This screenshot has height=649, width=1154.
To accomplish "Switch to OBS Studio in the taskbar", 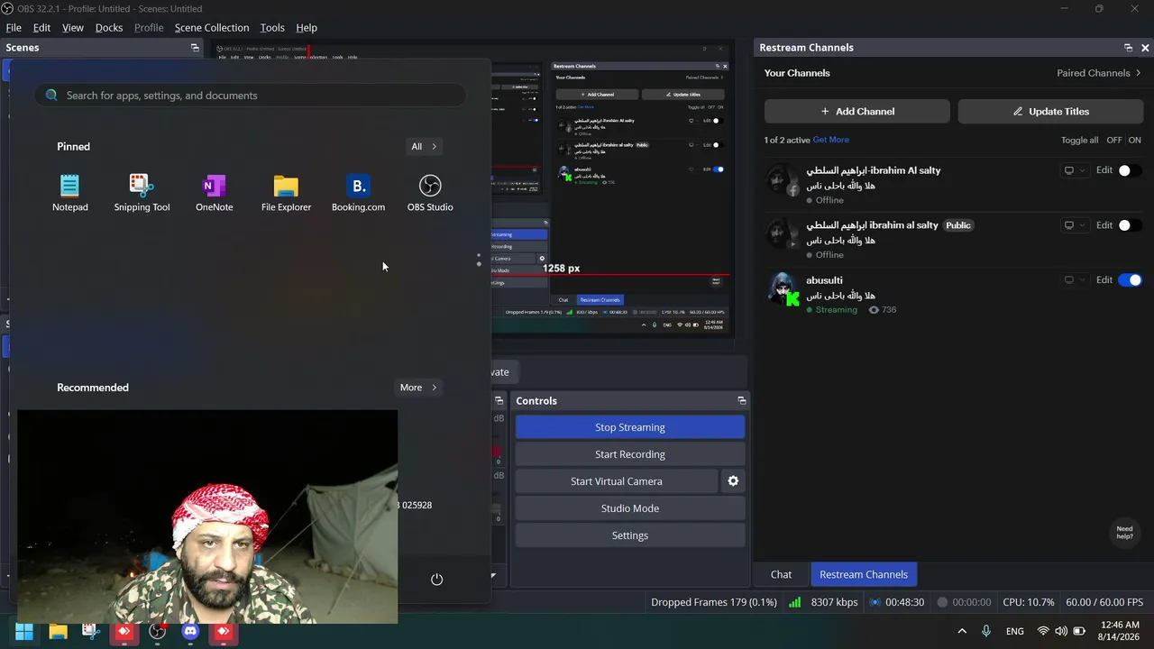I will 158,632.
